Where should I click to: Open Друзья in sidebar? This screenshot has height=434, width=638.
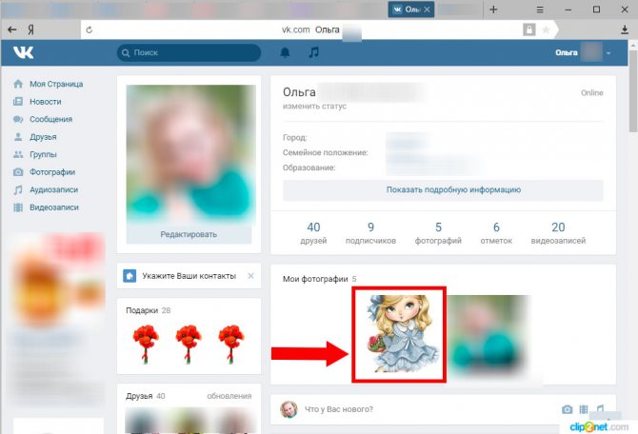click(x=43, y=137)
